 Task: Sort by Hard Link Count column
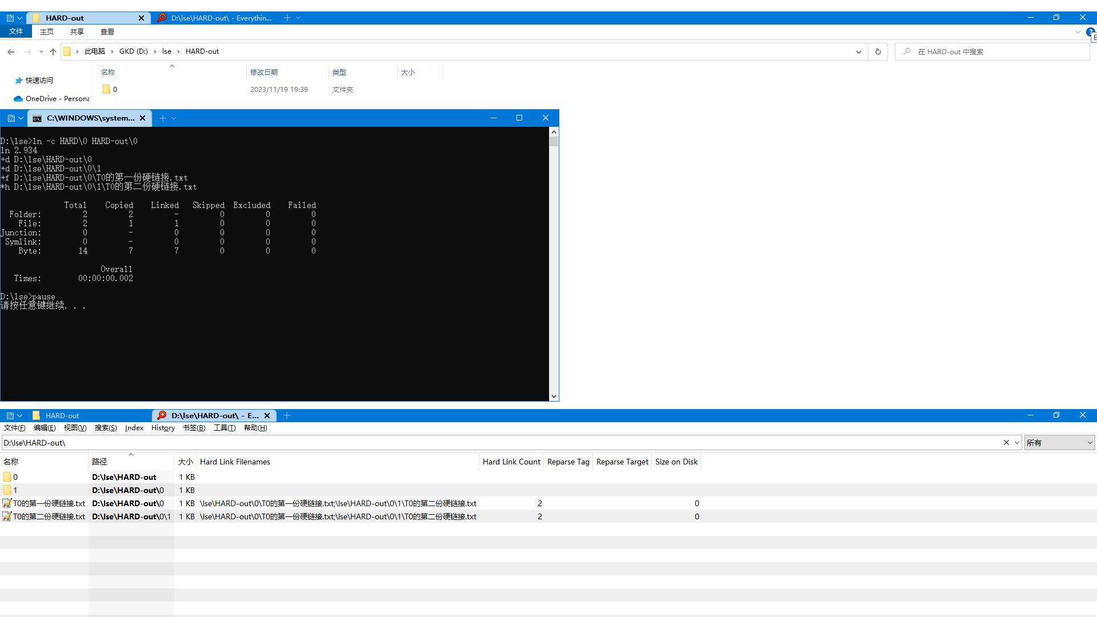click(x=511, y=462)
